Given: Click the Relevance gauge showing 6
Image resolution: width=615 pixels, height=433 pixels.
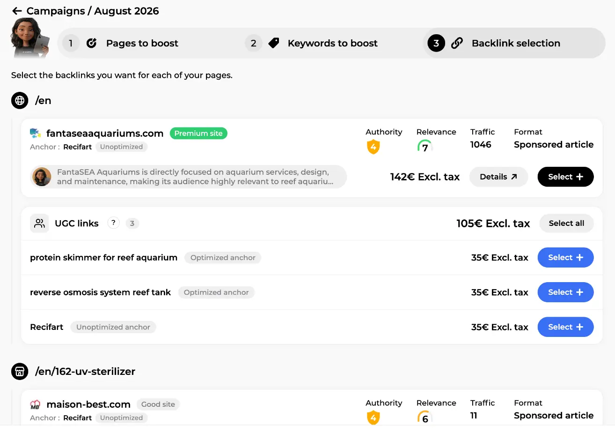Looking at the screenshot, I should coord(425,418).
